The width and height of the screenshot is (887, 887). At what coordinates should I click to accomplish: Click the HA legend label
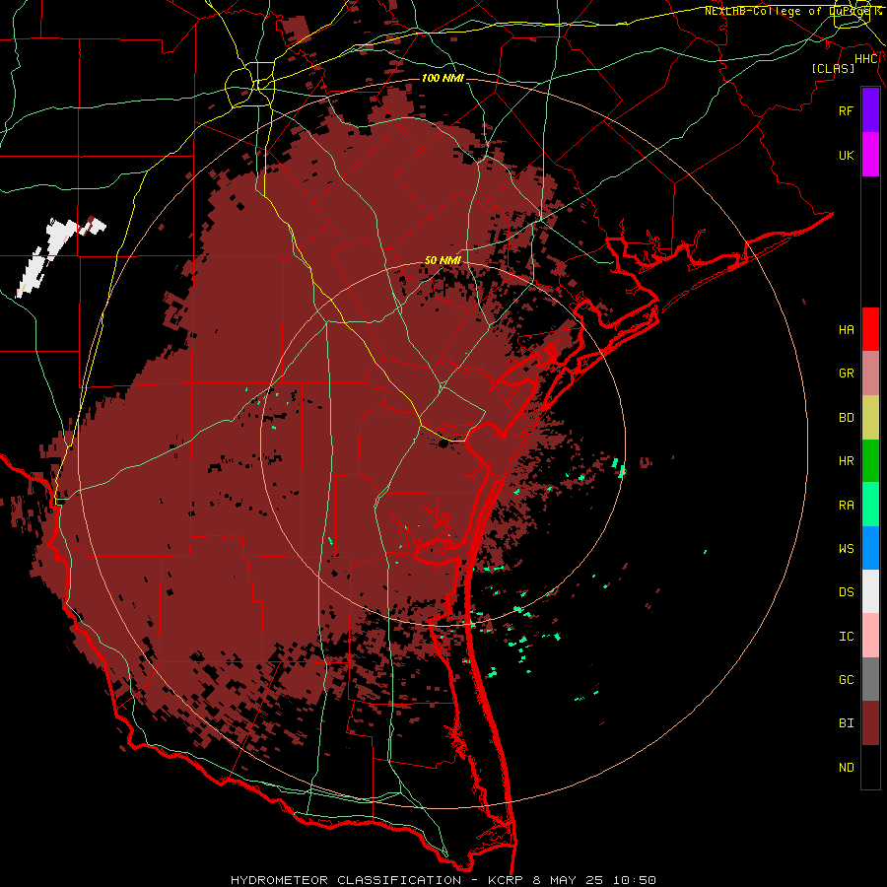[x=846, y=329]
